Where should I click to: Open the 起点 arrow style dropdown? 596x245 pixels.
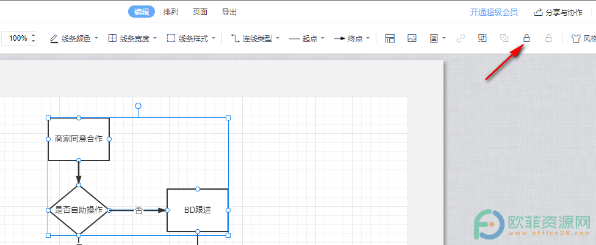click(307, 38)
